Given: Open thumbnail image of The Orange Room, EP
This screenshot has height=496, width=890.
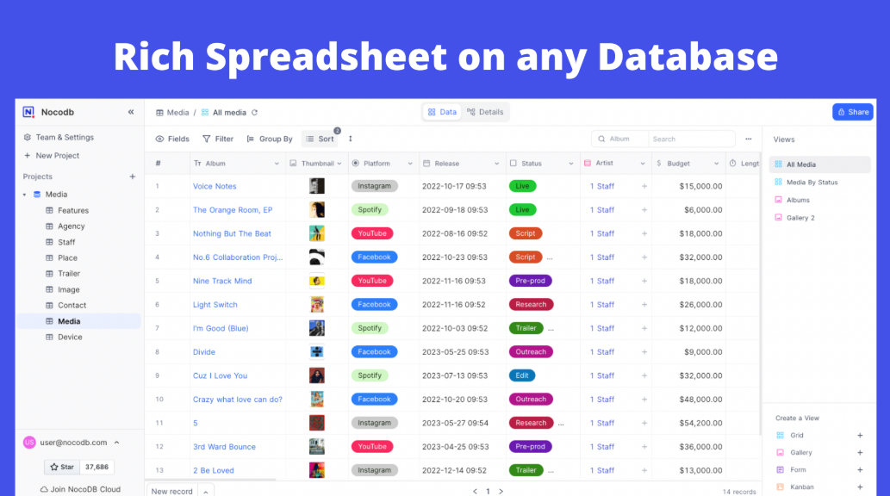Looking at the screenshot, I should tap(317, 210).
